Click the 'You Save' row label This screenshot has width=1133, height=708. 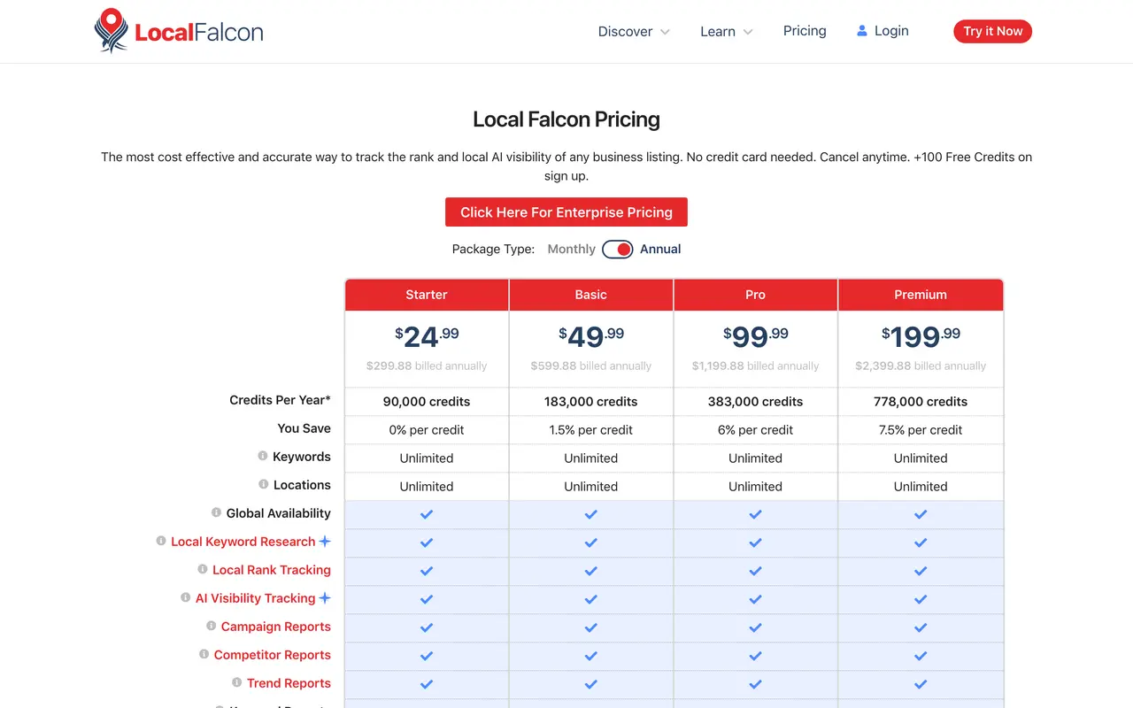[304, 428]
